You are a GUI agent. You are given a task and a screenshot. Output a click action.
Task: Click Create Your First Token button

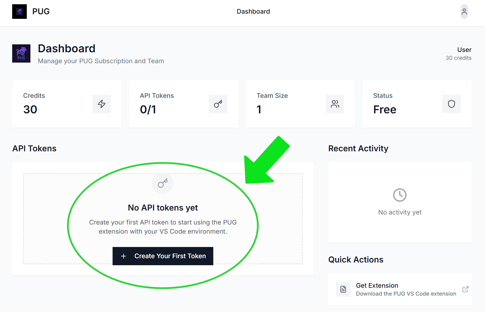(x=163, y=256)
